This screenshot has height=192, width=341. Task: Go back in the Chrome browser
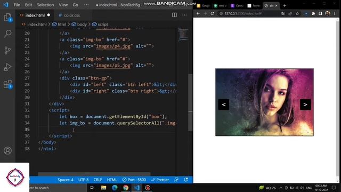pos(198,13)
